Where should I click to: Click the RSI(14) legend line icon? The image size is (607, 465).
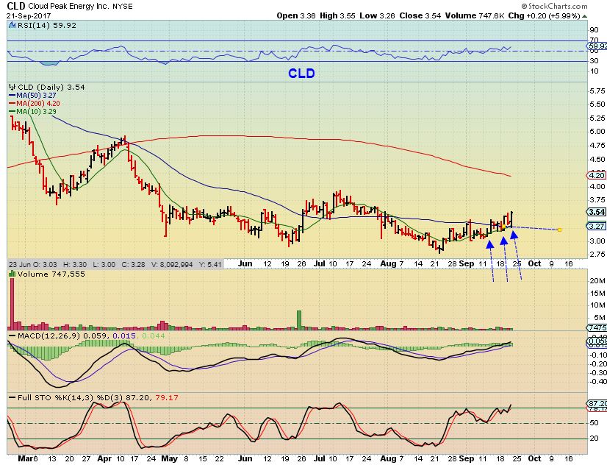[12, 25]
